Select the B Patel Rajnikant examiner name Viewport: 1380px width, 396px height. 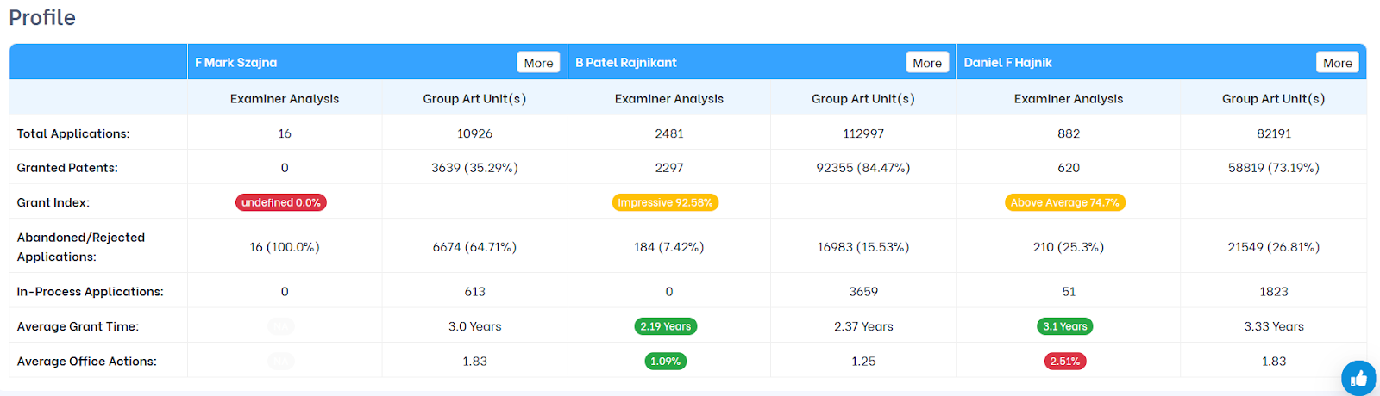click(625, 63)
